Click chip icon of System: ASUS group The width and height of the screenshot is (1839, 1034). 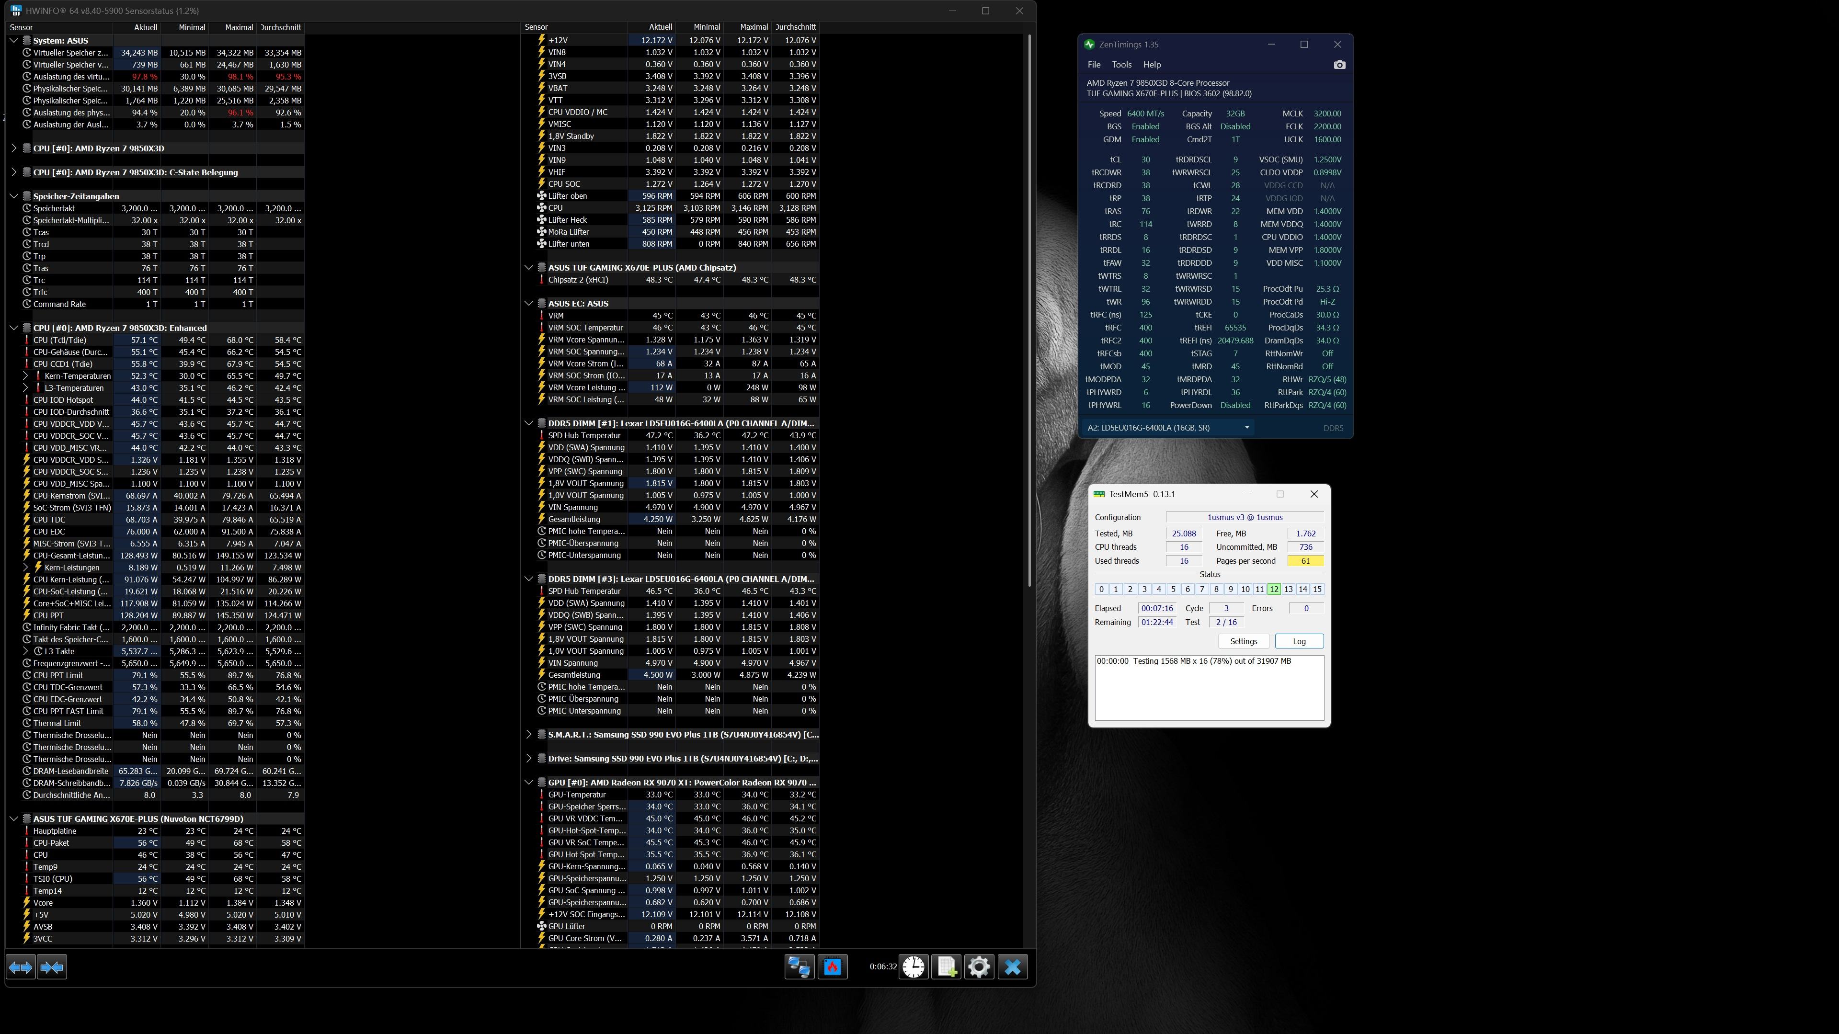(x=26, y=41)
